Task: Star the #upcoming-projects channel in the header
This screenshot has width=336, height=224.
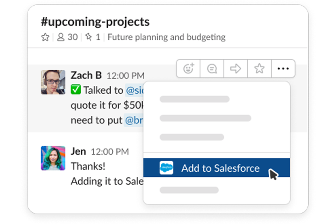Action: 45,37
